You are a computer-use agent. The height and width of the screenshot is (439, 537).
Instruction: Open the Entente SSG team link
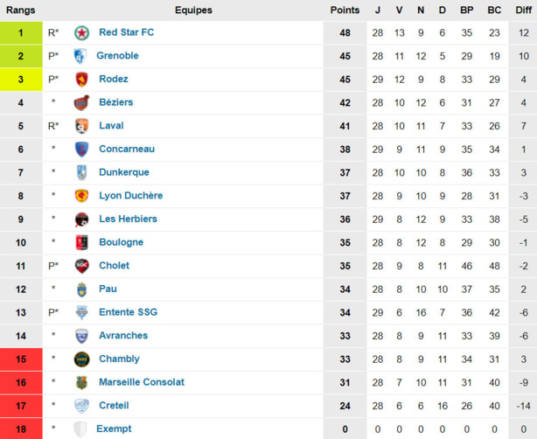[129, 312]
